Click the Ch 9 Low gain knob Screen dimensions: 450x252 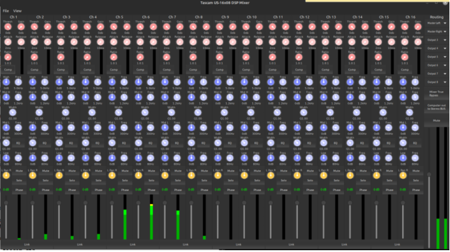[x=218, y=158]
